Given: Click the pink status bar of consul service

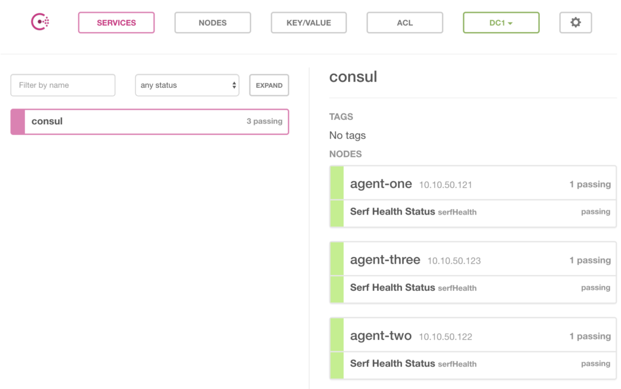Looking at the screenshot, I should (18, 121).
